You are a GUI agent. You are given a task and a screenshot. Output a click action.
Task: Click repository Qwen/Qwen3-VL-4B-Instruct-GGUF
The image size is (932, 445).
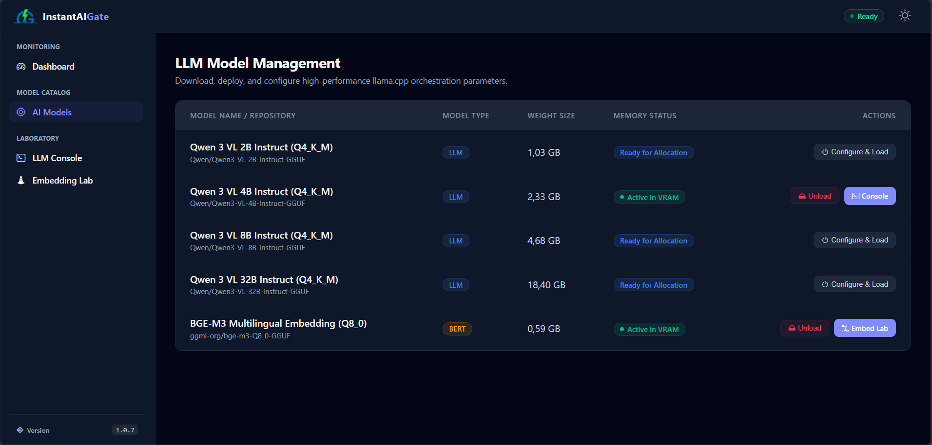tap(248, 204)
